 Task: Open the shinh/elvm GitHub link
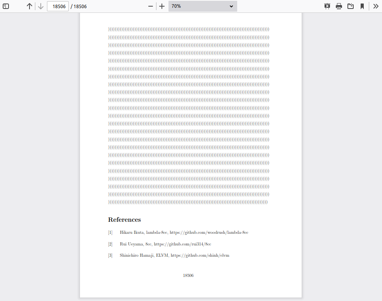[201, 255]
